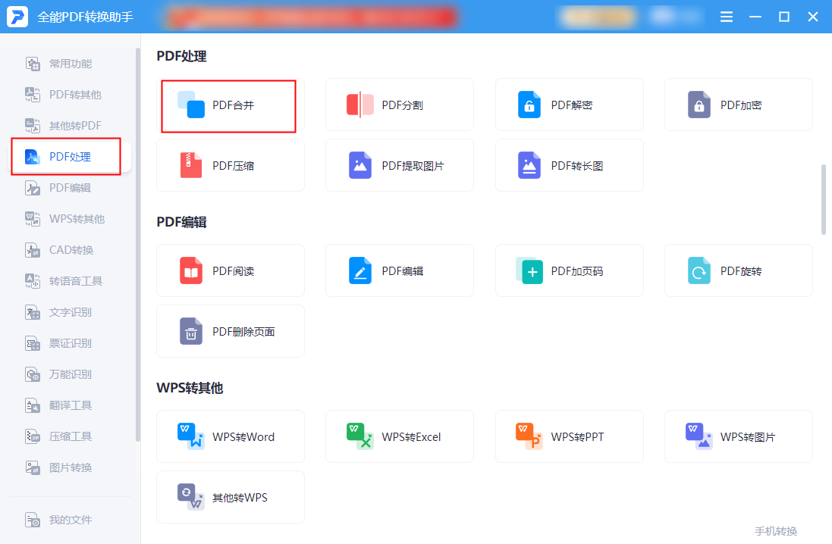This screenshot has height=544, width=832.
Task: Open the PDF加页码 add page numbers tool
Action: click(570, 271)
